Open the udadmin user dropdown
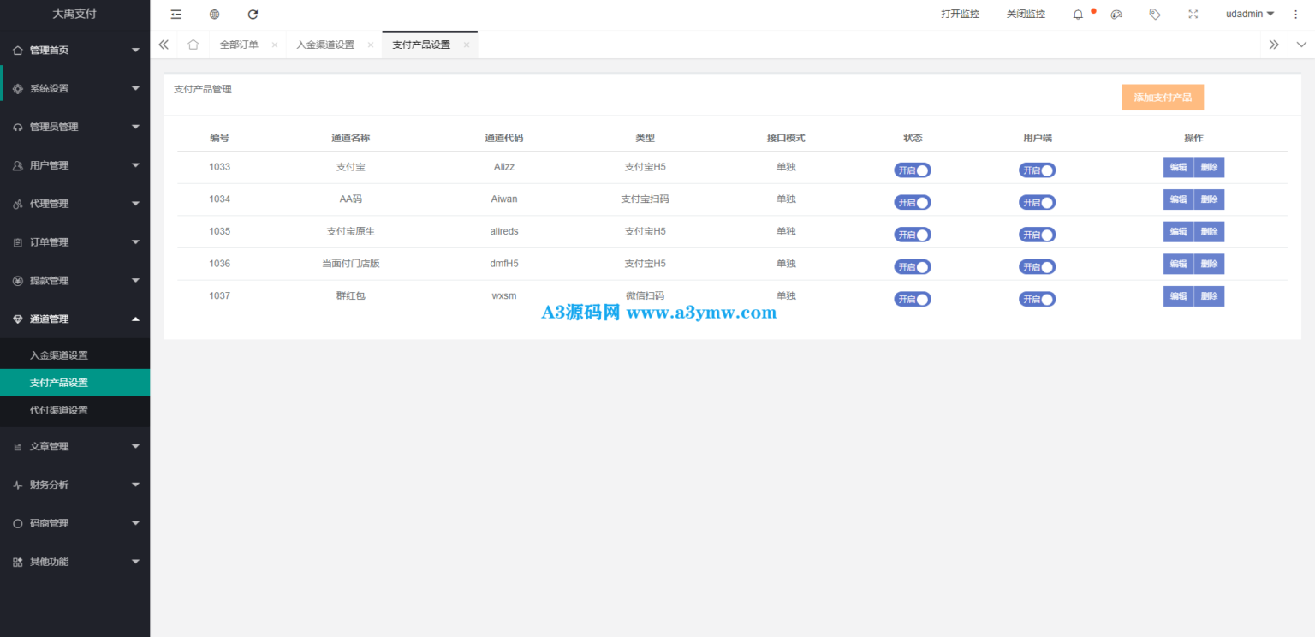The height and width of the screenshot is (637, 1315). [x=1250, y=15]
